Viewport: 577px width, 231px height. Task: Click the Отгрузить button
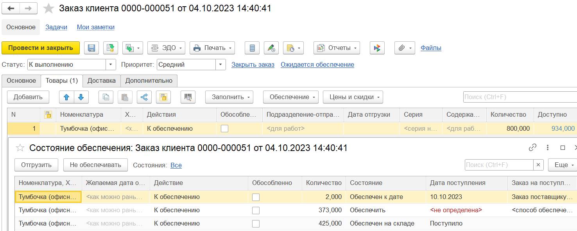[36, 165]
